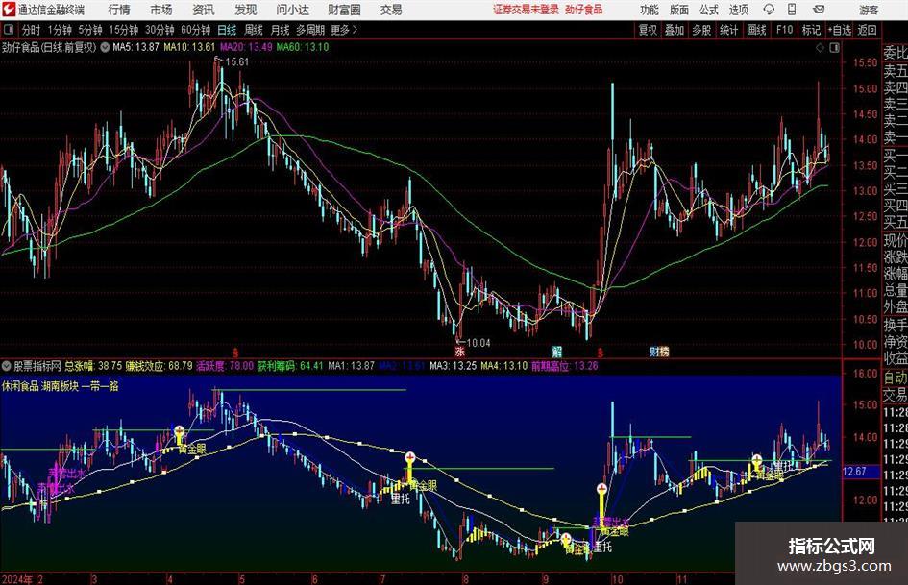Click the 叠加 overlay button
This screenshot has height=585, width=908.
[675, 30]
